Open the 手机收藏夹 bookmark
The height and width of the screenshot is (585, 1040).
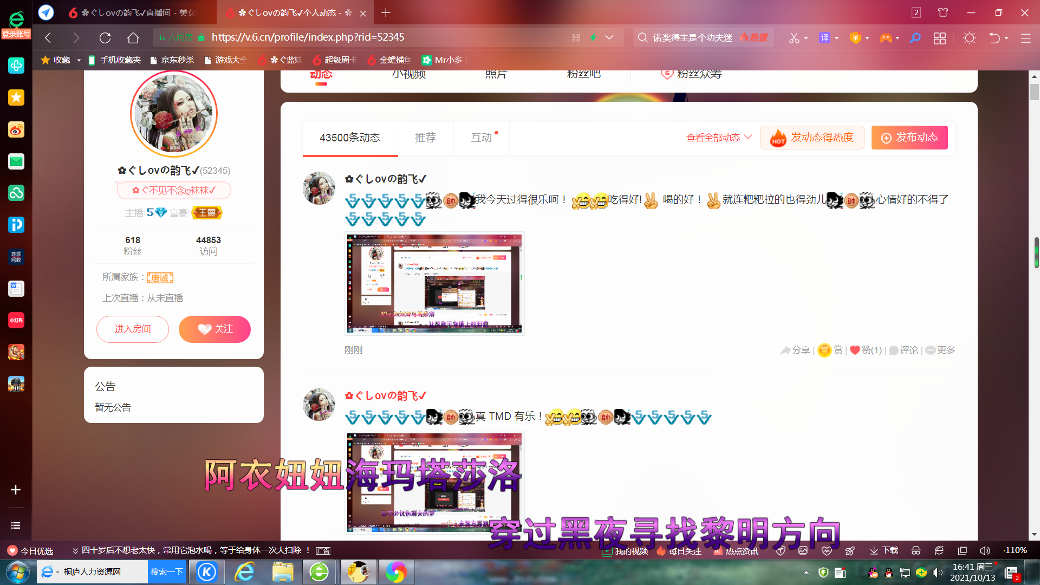pyautogui.click(x=114, y=60)
